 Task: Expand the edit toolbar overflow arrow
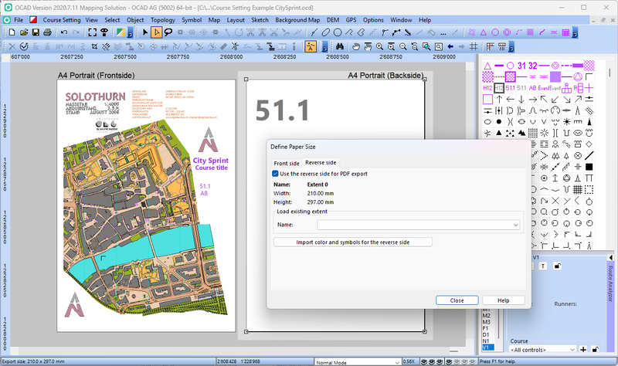tap(324, 48)
